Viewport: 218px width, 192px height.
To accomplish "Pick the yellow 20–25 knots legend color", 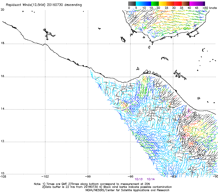I will 163,4.
